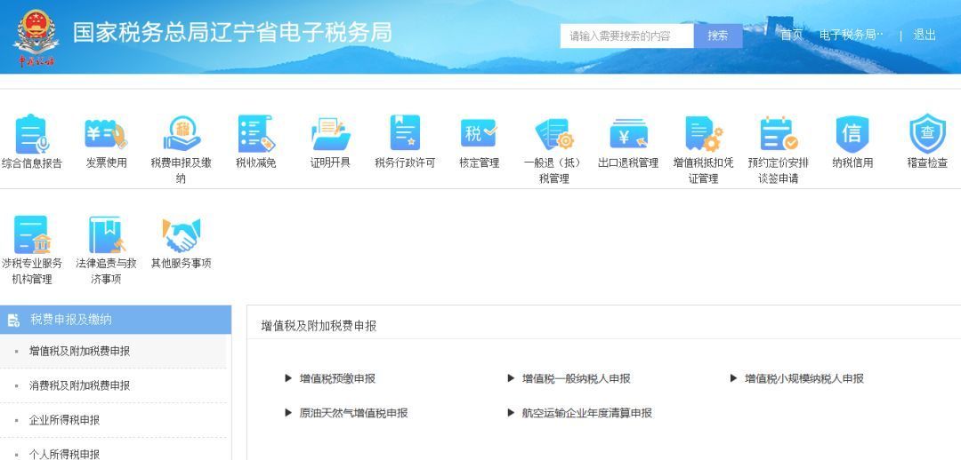Open the 其他服务事项 handshake icon
Viewport: 961px width, 460px height.
tap(181, 236)
